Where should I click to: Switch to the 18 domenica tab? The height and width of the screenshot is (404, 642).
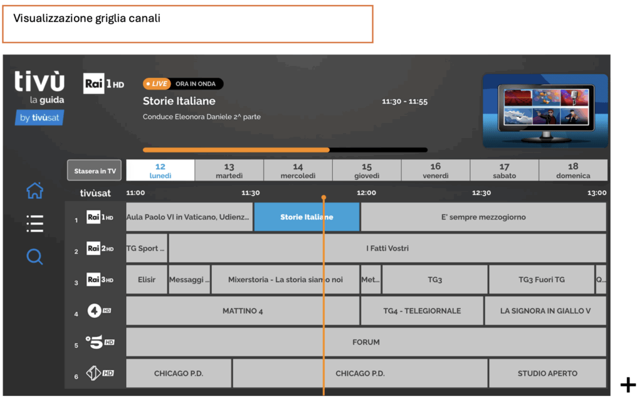pyautogui.click(x=572, y=171)
